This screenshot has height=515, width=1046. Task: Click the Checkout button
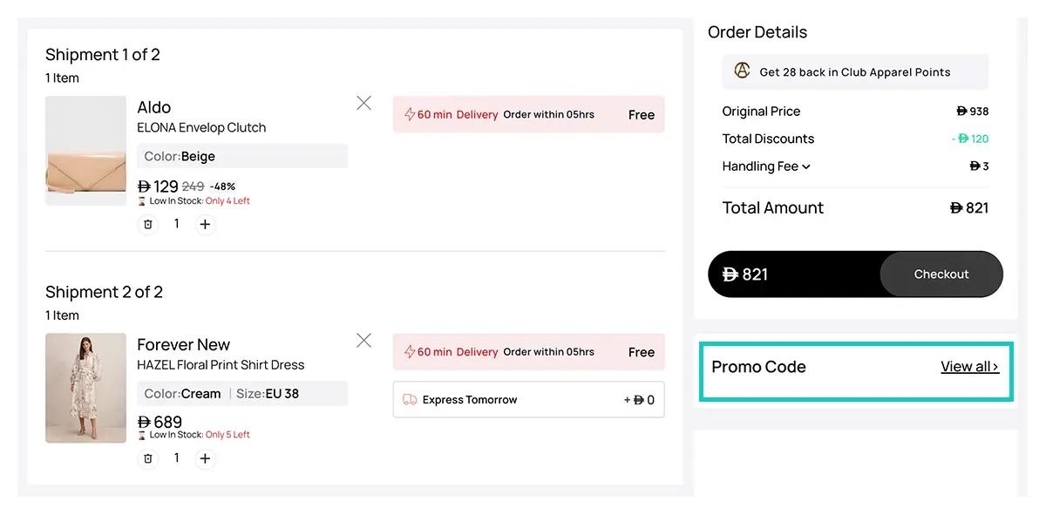click(x=941, y=274)
